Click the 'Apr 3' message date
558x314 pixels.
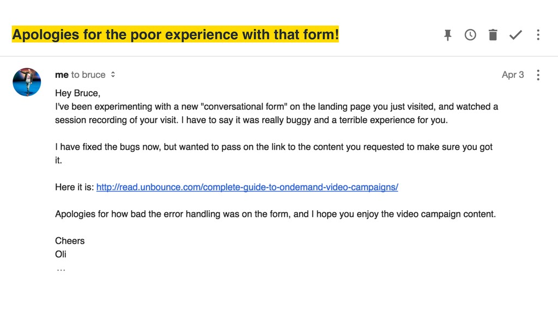point(513,75)
